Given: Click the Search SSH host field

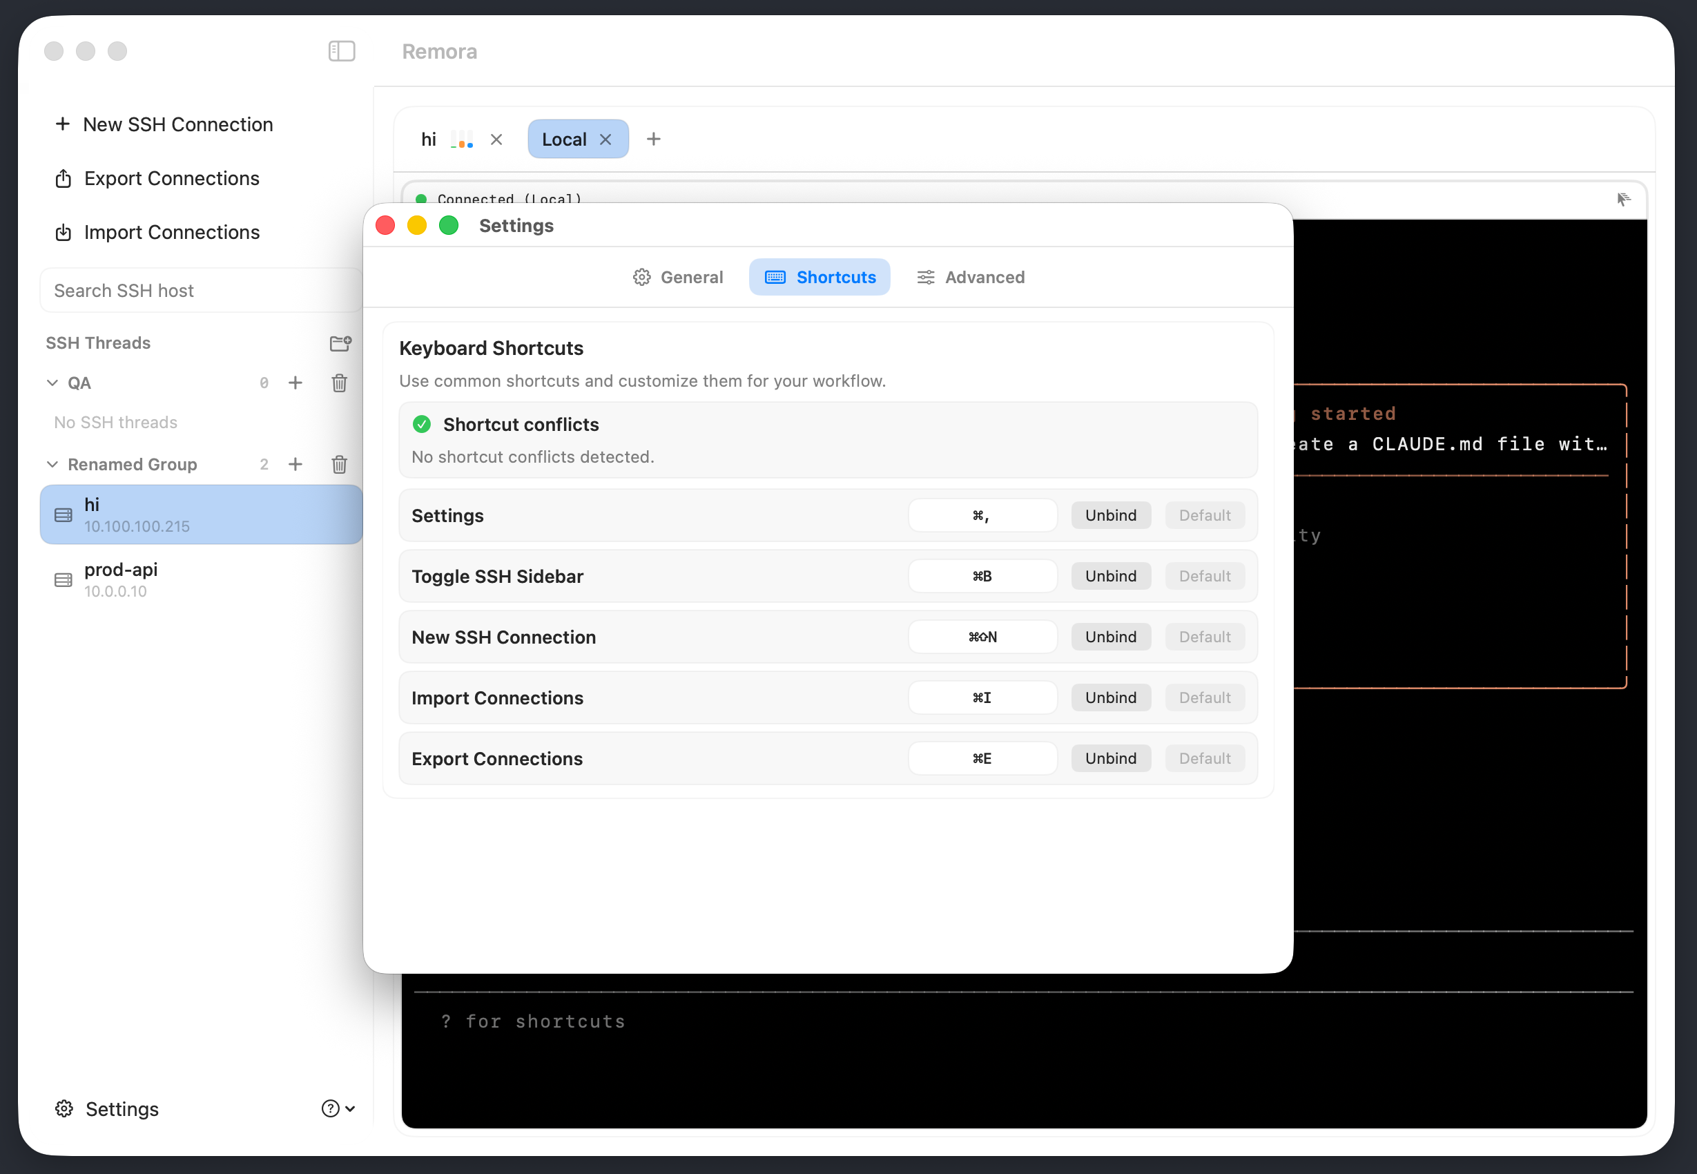Looking at the screenshot, I should [200, 291].
